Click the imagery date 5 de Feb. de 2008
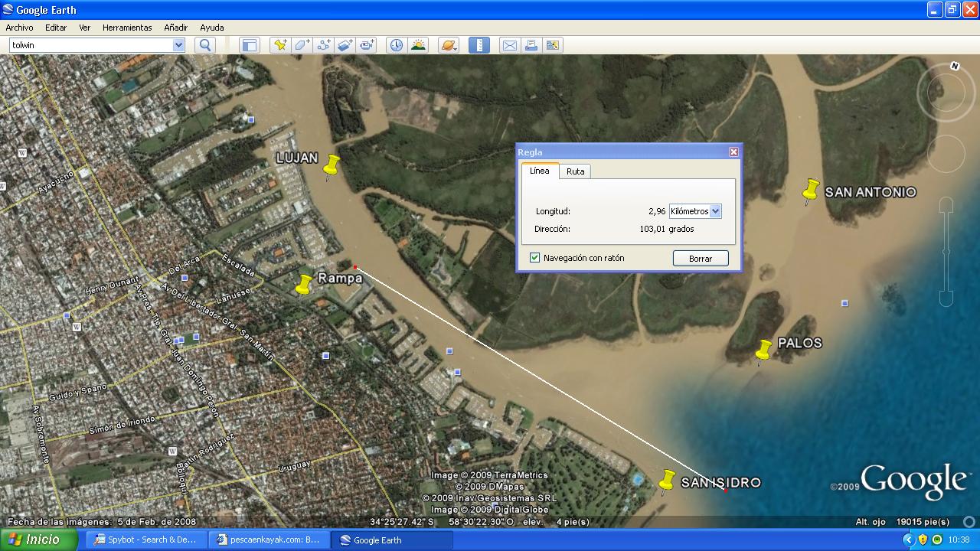This screenshot has width=980, height=551. [x=157, y=522]
